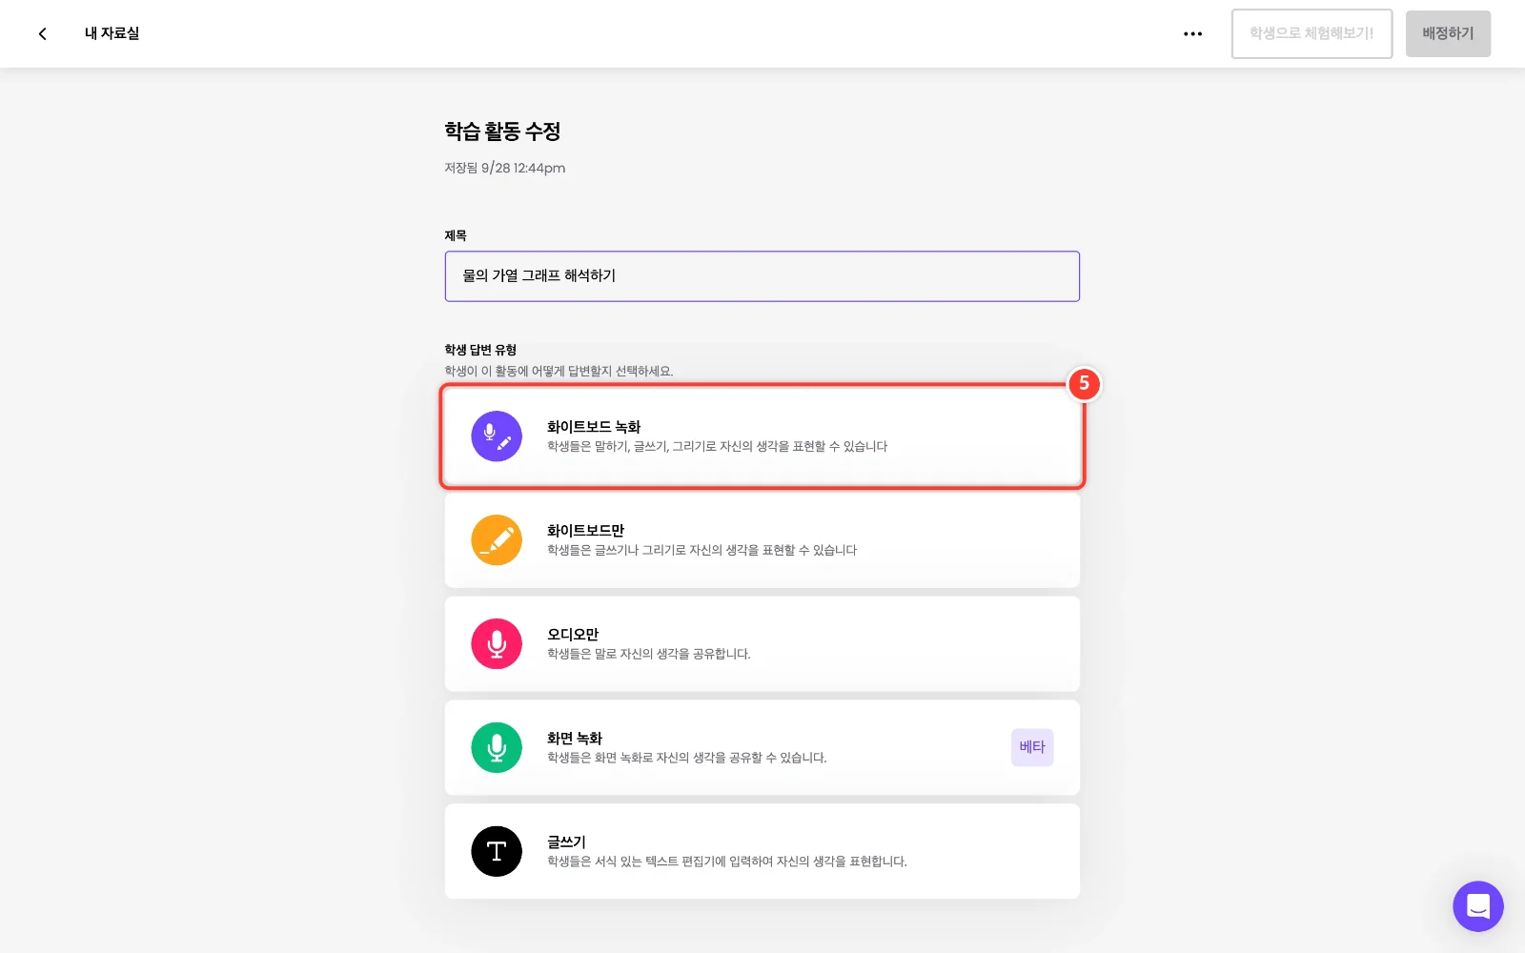Go back to 내 자료실
Image resolution: width=1525 pixels, height=953 pixels.
112,33
